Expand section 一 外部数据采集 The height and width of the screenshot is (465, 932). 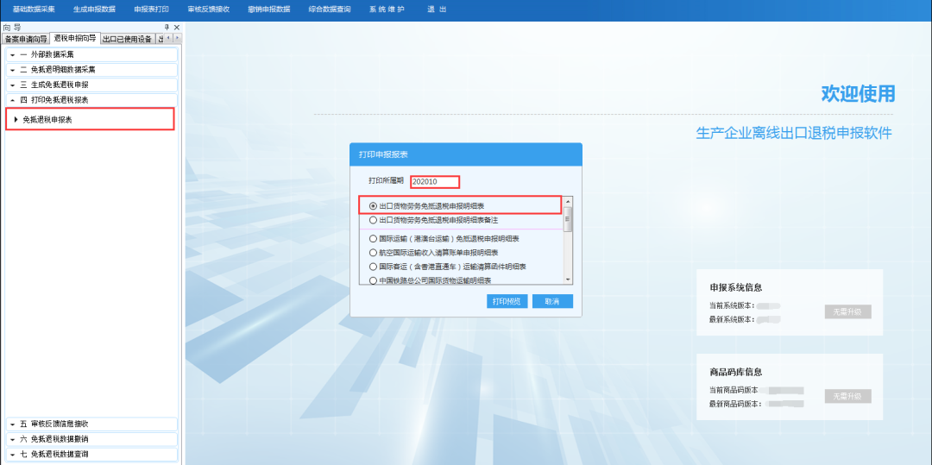coord(91,54)
